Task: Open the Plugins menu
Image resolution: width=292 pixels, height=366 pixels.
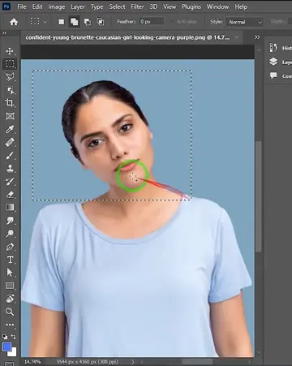Action: [191, 6]
